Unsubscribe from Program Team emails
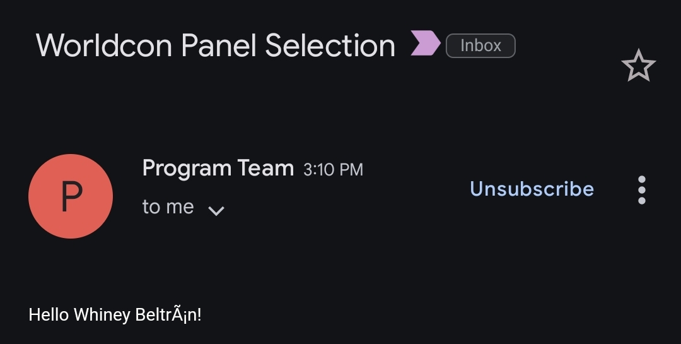This screenshot has height=344, width=681. tap(532, 189)
